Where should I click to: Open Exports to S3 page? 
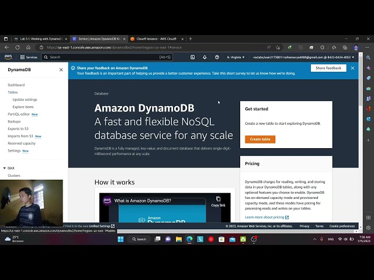click(x=18, y=128)
